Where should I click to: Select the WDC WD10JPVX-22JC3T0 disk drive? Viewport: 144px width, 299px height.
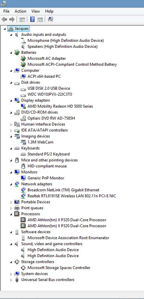(x=50, y=94)
